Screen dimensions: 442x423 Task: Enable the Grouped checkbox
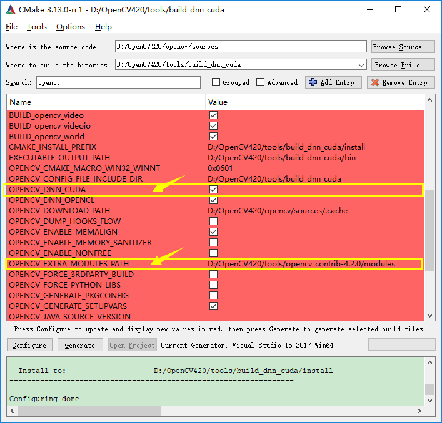click(216, 82)
